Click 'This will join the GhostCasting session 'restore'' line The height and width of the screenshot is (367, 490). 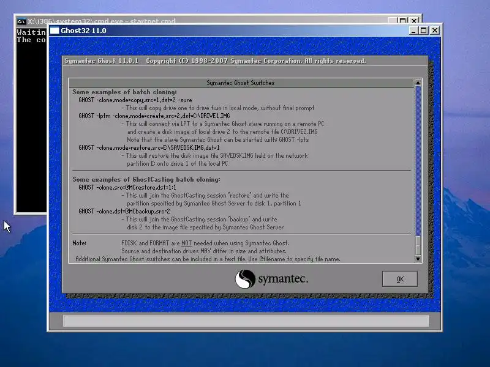click(x=205, y=195)
